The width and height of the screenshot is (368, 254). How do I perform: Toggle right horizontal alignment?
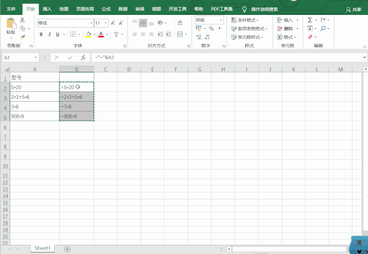[x=151, y=34]
